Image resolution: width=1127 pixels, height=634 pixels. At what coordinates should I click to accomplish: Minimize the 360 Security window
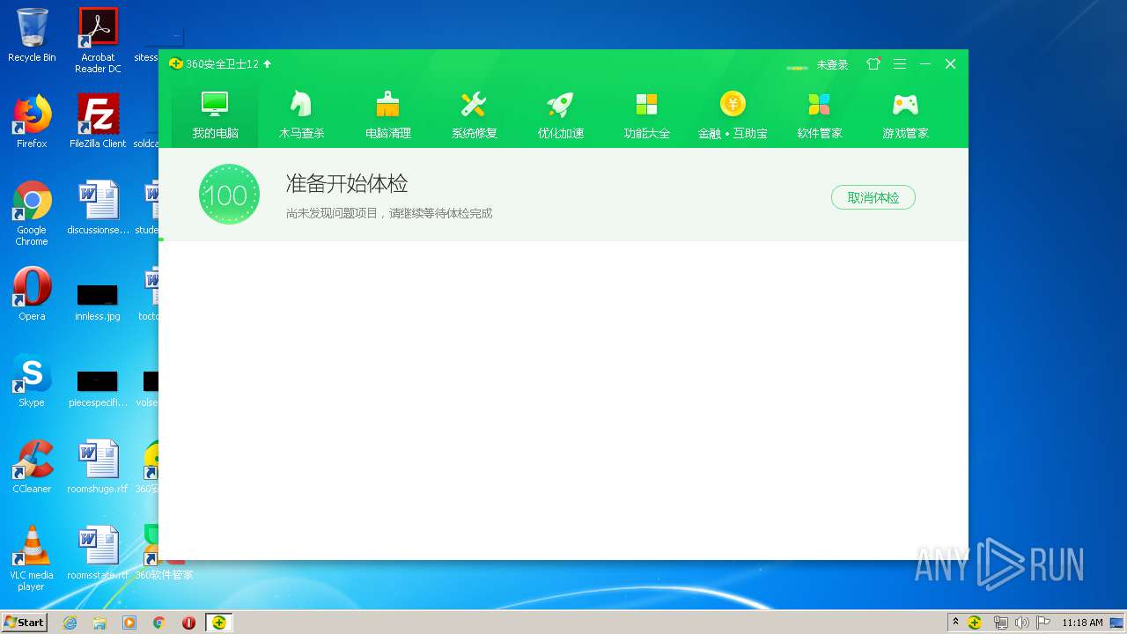(925, 64)
